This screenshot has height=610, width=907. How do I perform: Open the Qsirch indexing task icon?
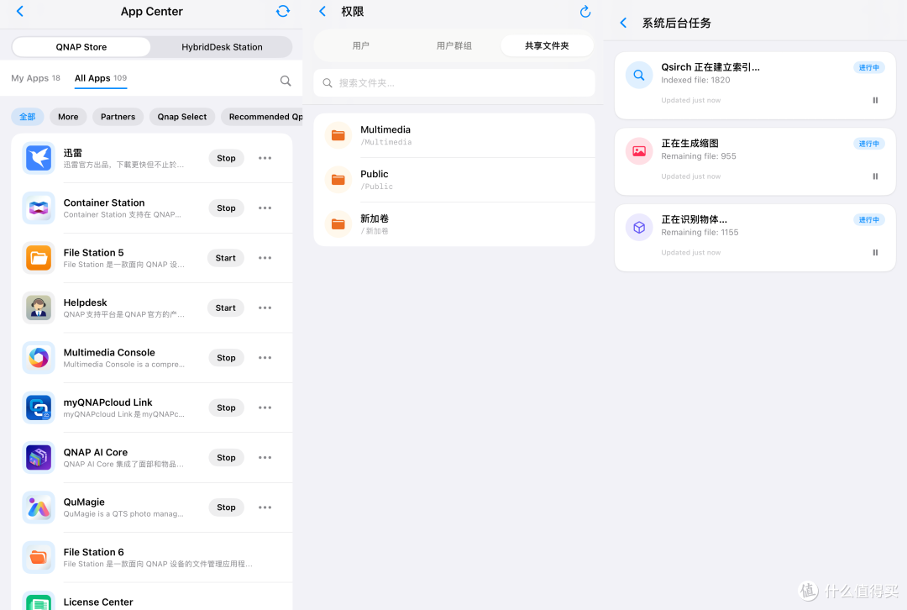click(639, 75)
